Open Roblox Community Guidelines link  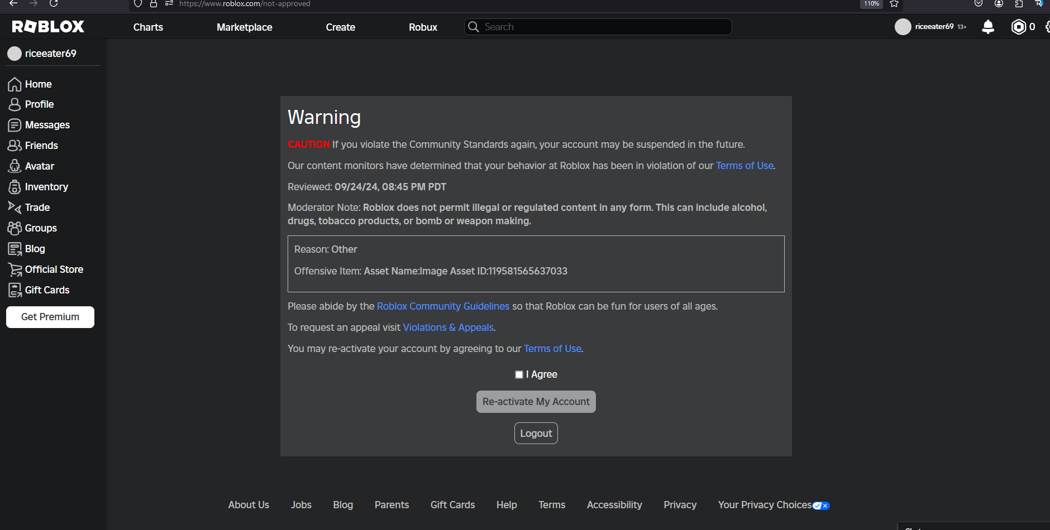[443, 306]
